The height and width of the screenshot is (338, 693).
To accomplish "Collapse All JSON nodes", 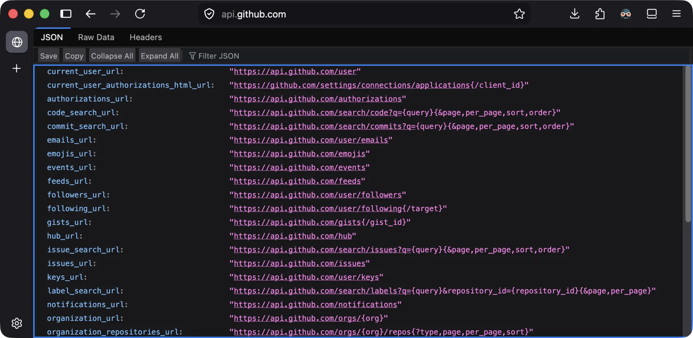I will pos(112,56).
